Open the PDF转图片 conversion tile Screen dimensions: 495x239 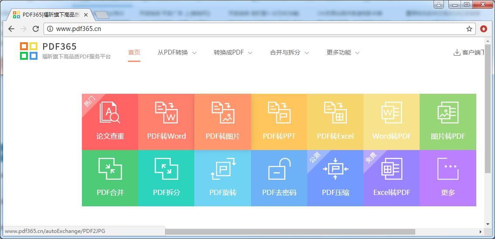(222, 122)
